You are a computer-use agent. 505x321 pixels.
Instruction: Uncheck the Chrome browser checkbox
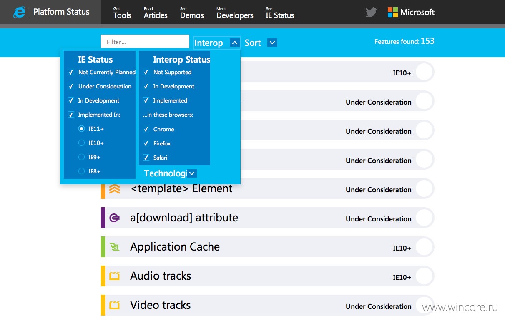tap(146, 129)
